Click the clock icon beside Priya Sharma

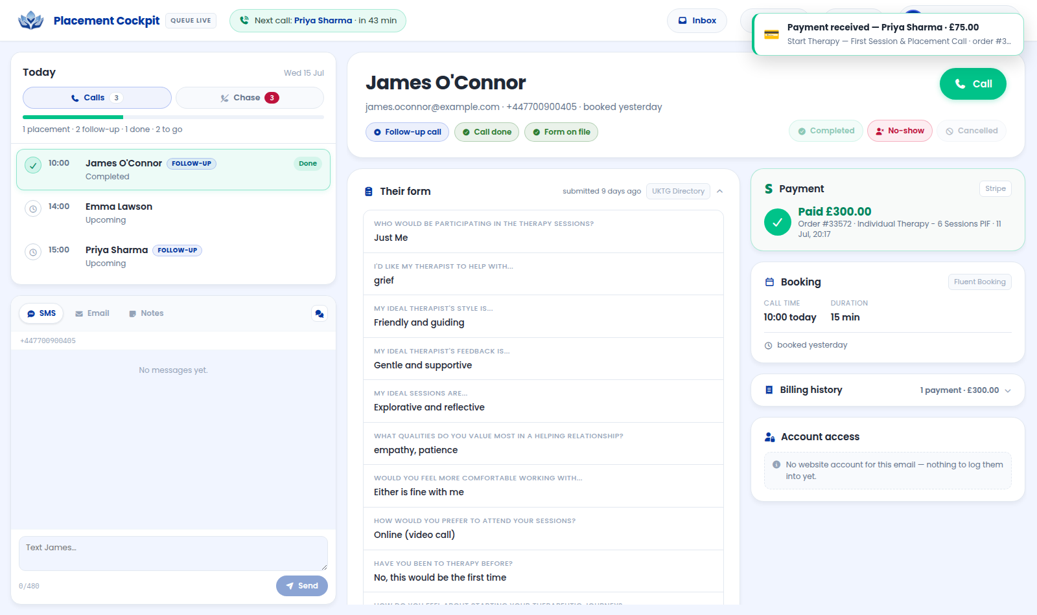pos(33,252)
